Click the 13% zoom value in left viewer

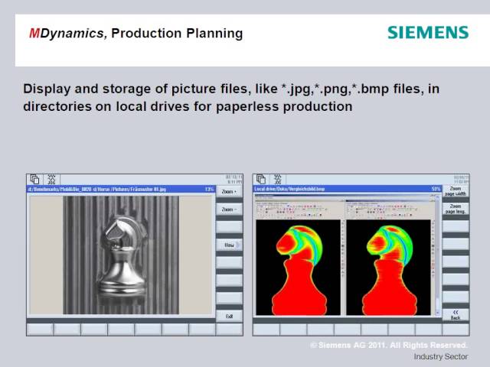click(209, 189)
